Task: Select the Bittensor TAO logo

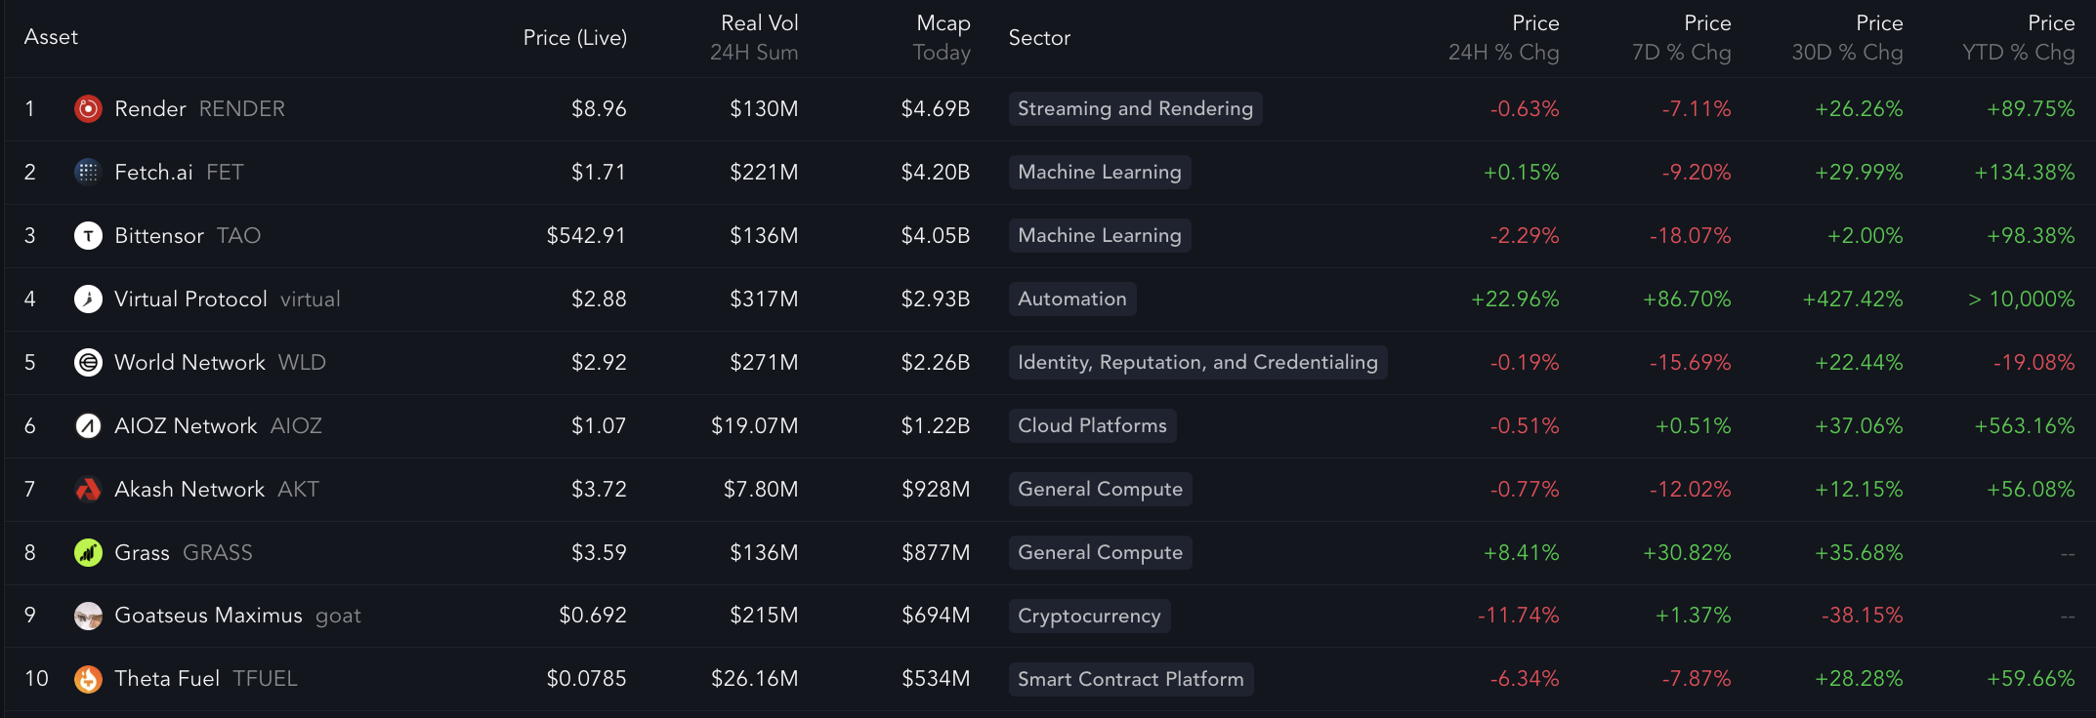Action: [88, 235]
